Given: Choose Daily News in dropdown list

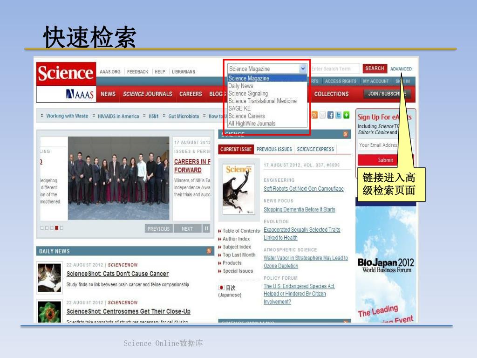Looking at the screenshot, I should point(241,86).
